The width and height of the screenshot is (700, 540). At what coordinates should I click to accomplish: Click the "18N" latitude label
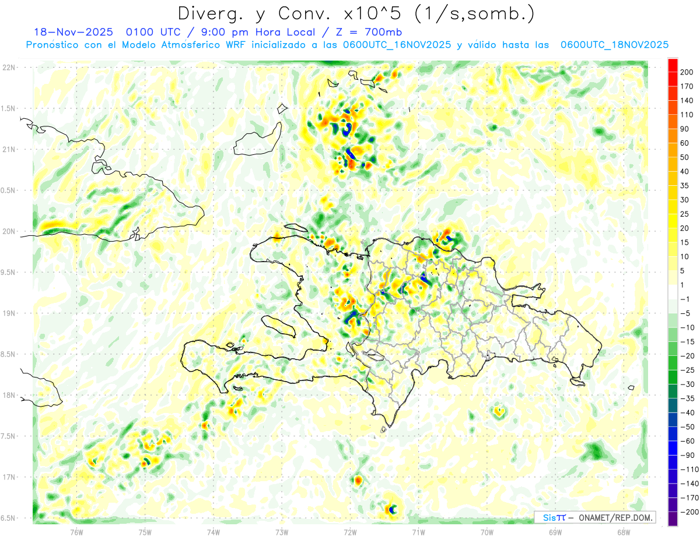pyautogui.click(x=9, y=395)
